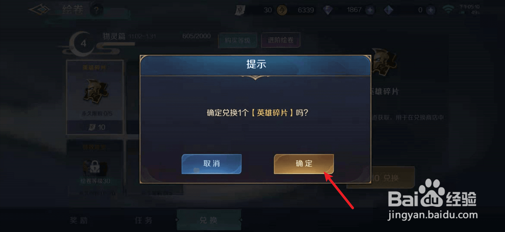This screenshot has width=505, height=232.
Task: Switch to the 任务 tab
Action: 144,220
